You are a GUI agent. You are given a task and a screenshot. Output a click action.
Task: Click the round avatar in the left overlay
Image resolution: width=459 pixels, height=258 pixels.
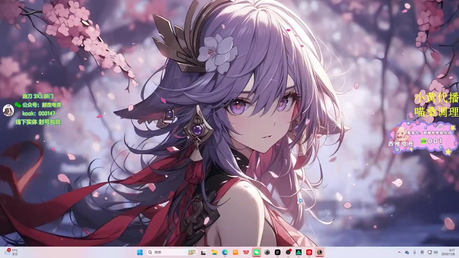tap(8, 111)
